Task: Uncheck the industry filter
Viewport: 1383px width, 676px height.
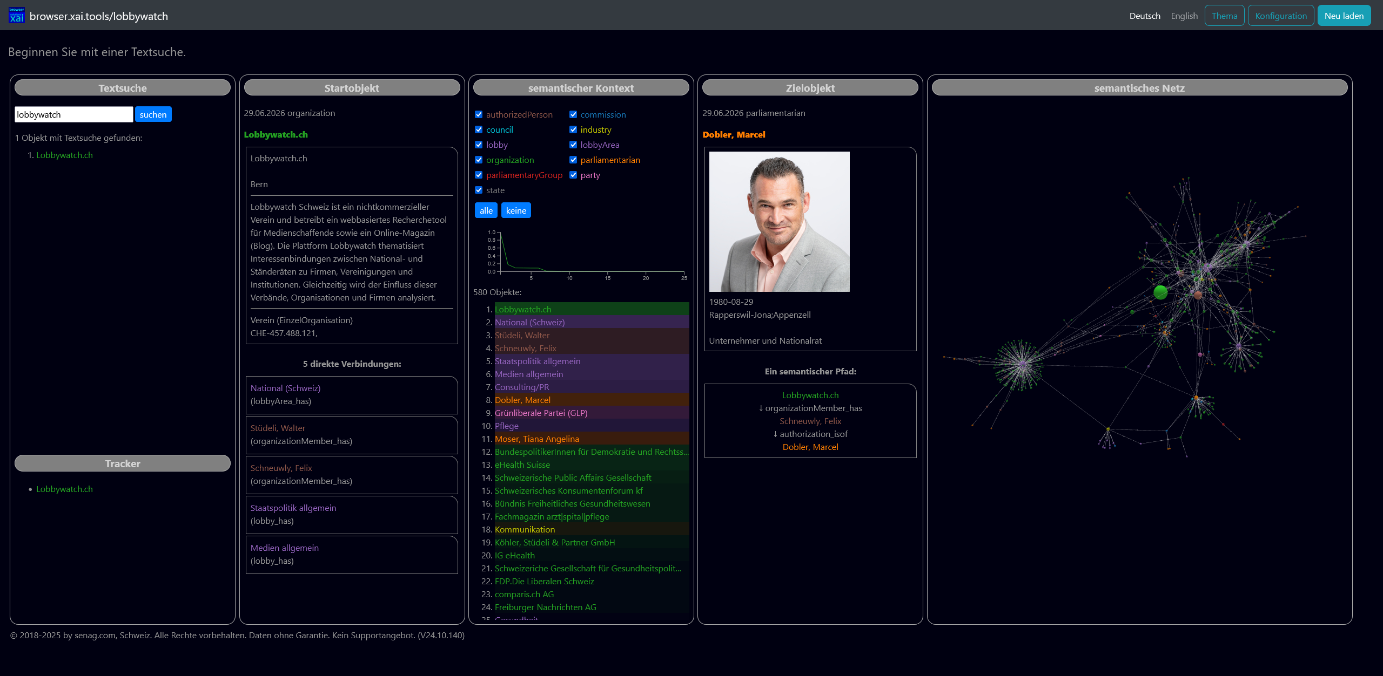Action: [573, 129]
